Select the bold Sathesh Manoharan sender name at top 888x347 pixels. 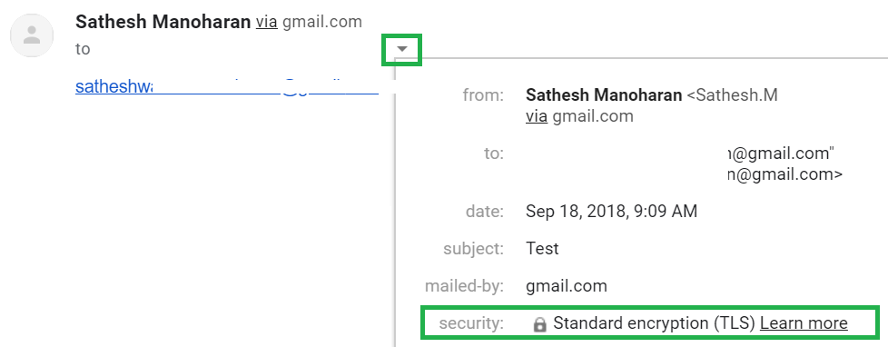(163, 22)
